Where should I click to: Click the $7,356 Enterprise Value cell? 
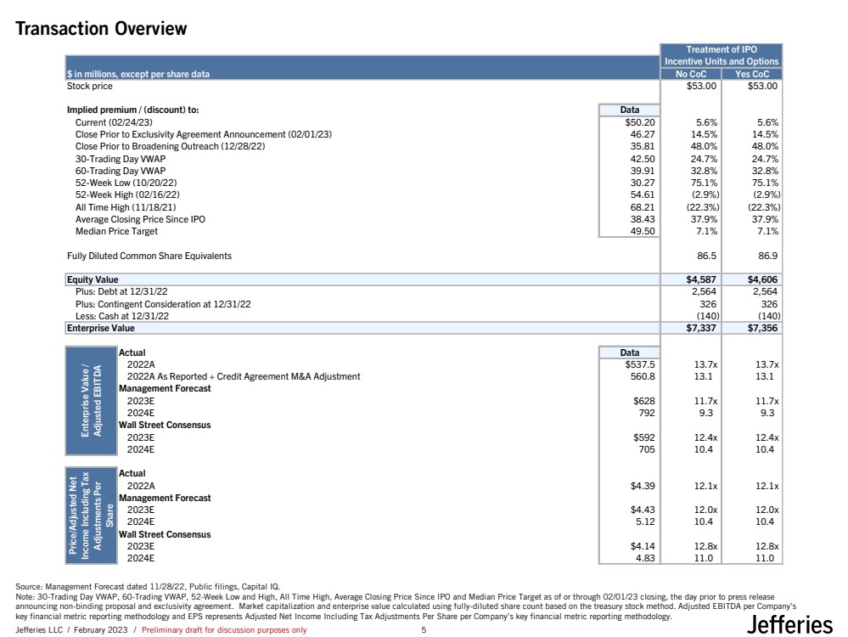762,328
